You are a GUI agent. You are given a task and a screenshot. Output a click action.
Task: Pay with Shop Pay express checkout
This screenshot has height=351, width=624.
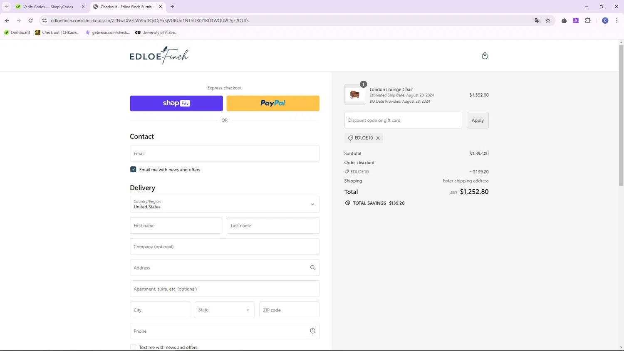176,103
